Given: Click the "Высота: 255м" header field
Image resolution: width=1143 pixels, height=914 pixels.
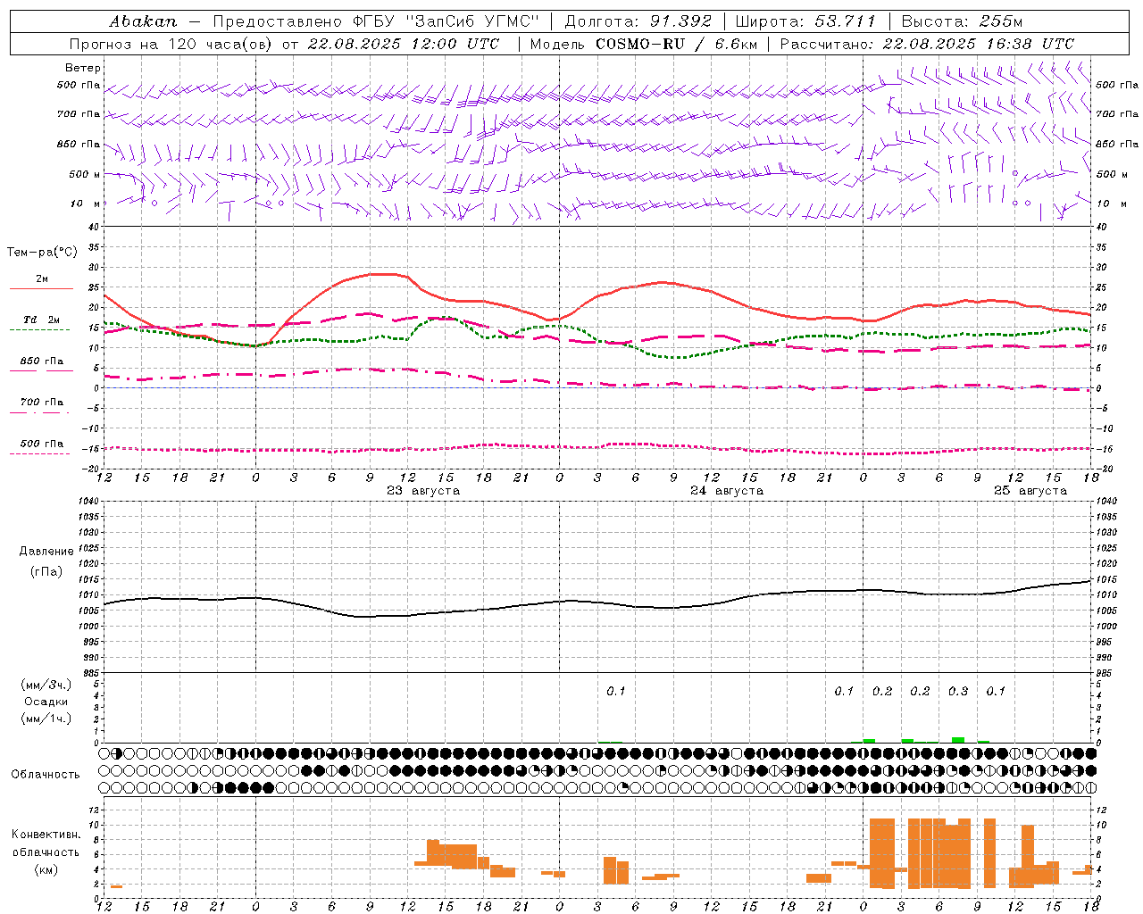Looking at the screenshot, I should pos(961,21).
